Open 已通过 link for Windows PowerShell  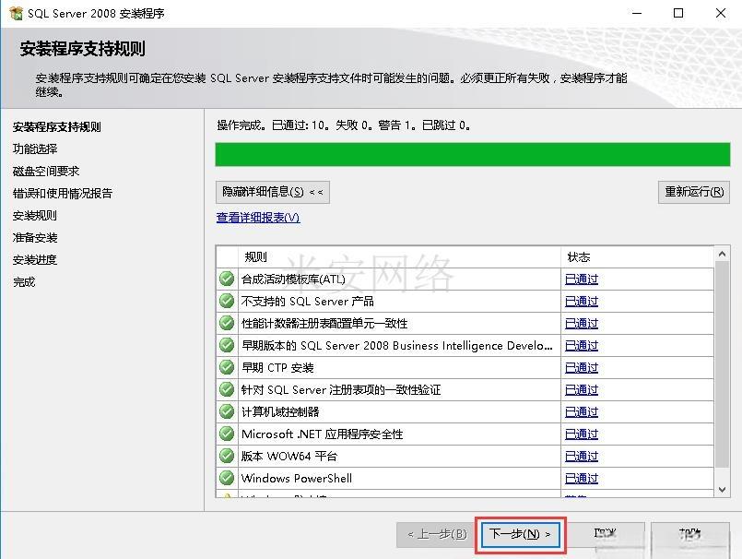pos(582,479)
